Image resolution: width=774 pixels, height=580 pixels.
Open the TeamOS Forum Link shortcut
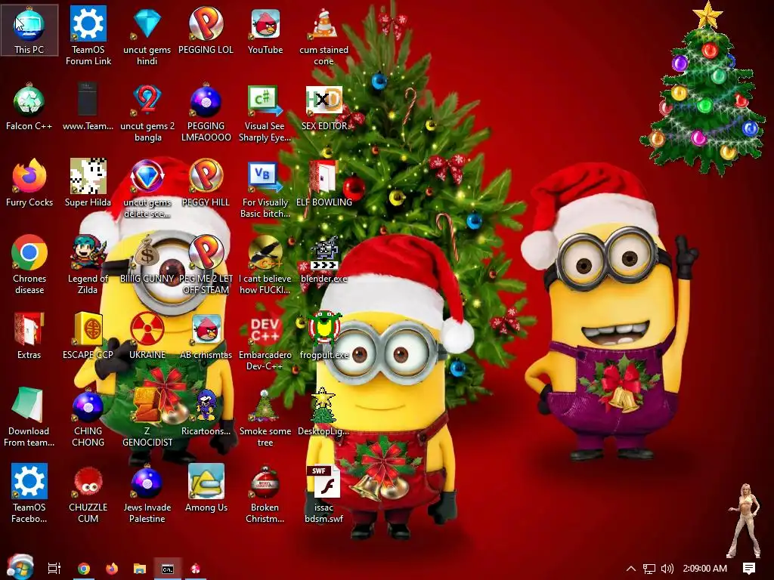[88, 35]
